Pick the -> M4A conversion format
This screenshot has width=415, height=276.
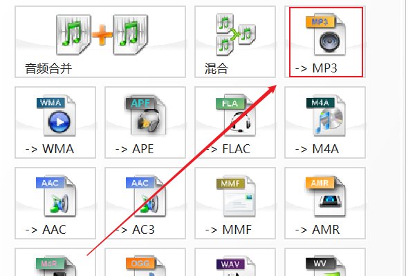click(x=325, y=123)
